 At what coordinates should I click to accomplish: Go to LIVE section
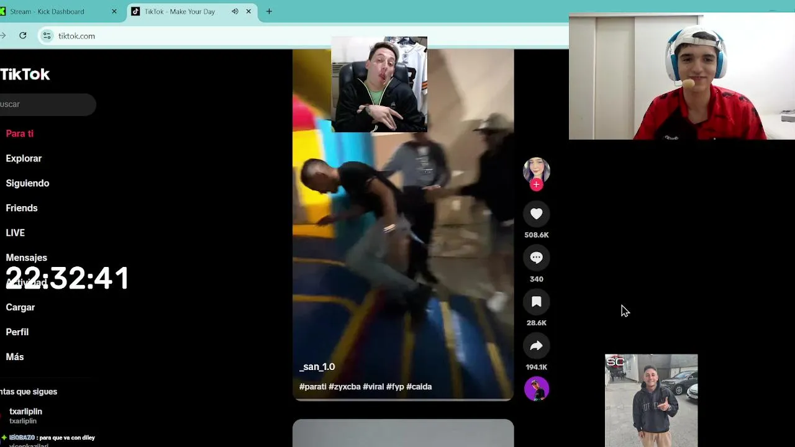pos(16,233)
